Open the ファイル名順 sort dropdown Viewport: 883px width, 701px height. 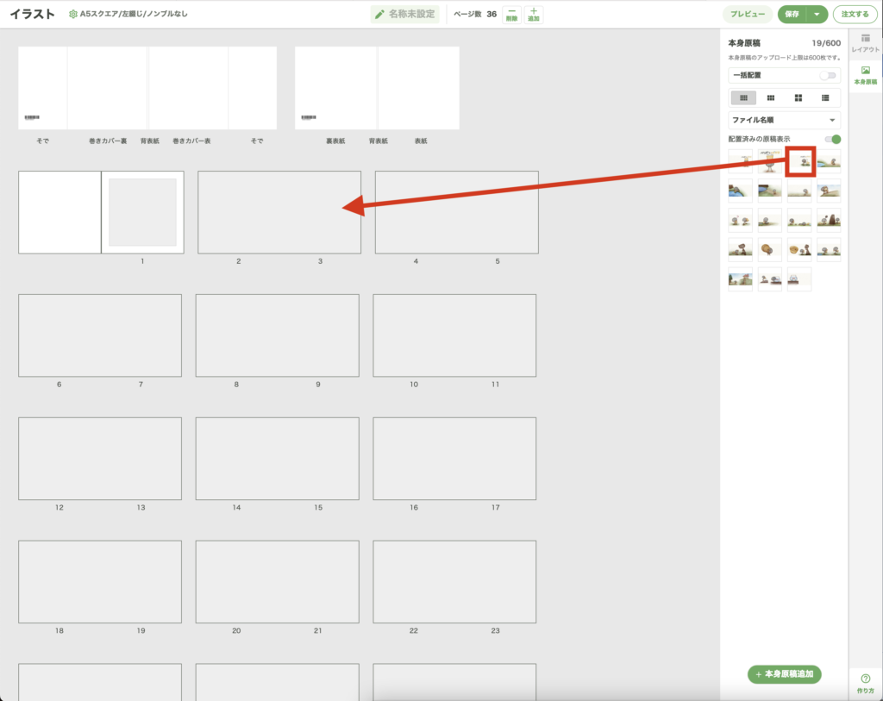(x=784, y=120)
